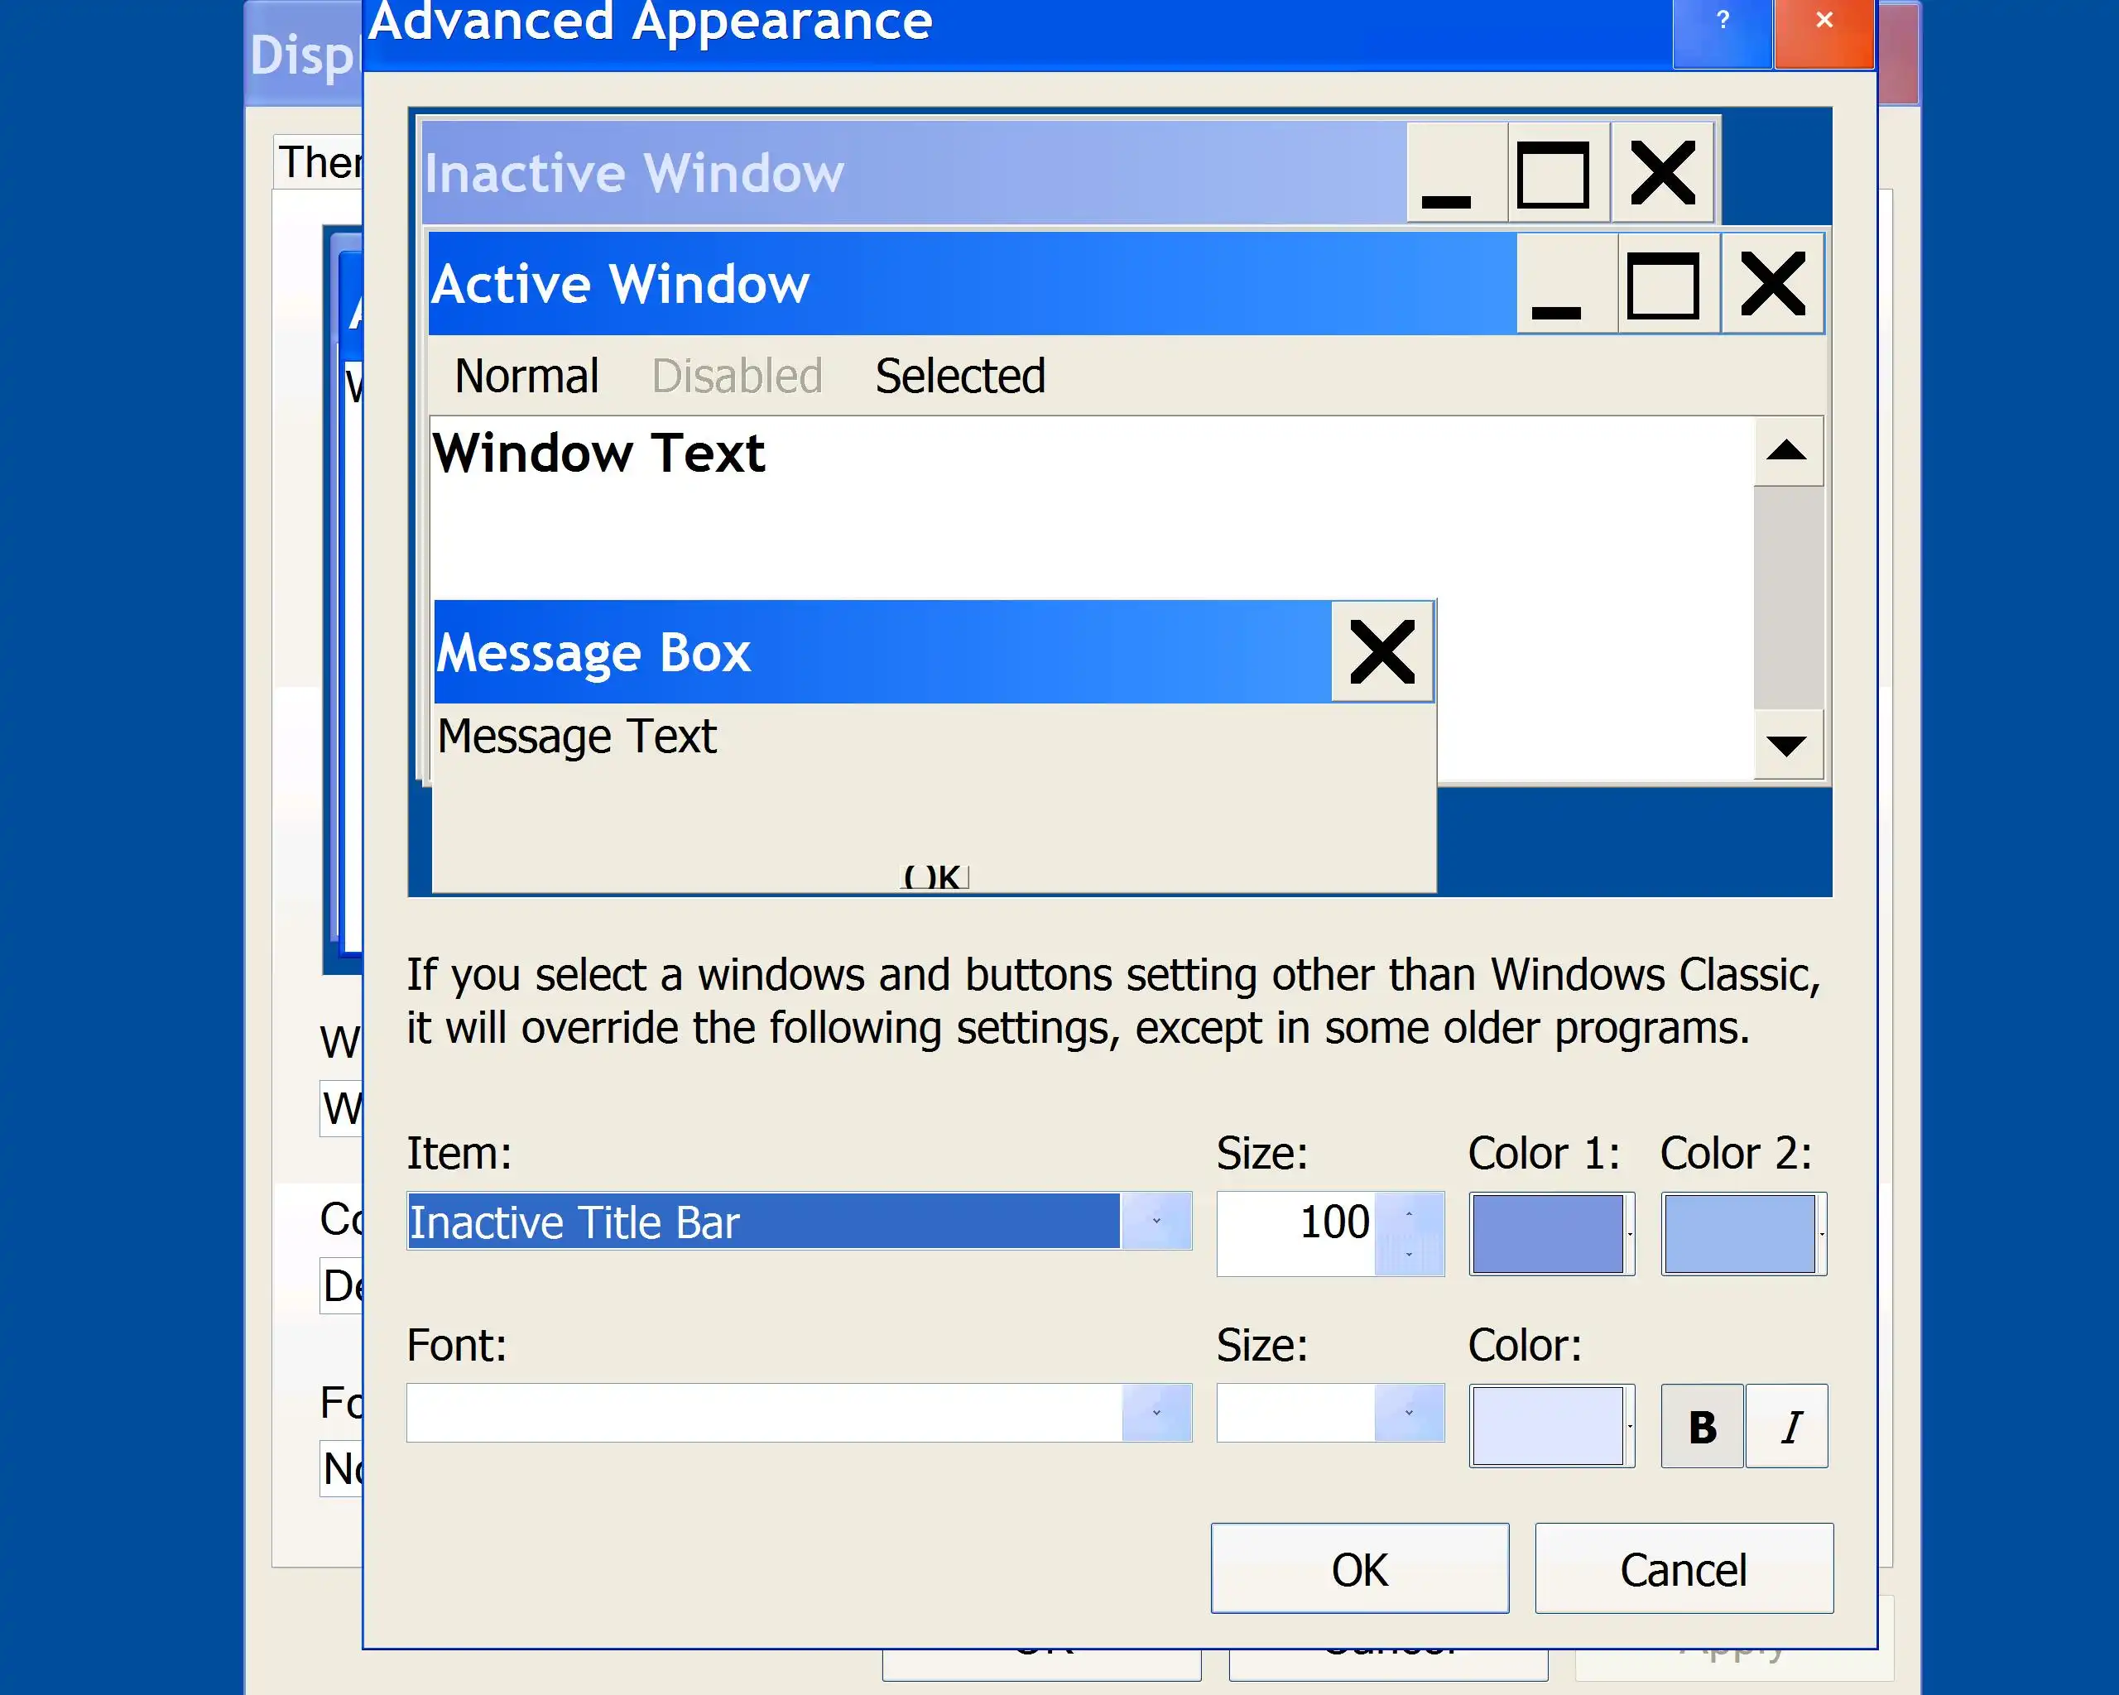Expand the Font name dropdown

(1156, 1413)
